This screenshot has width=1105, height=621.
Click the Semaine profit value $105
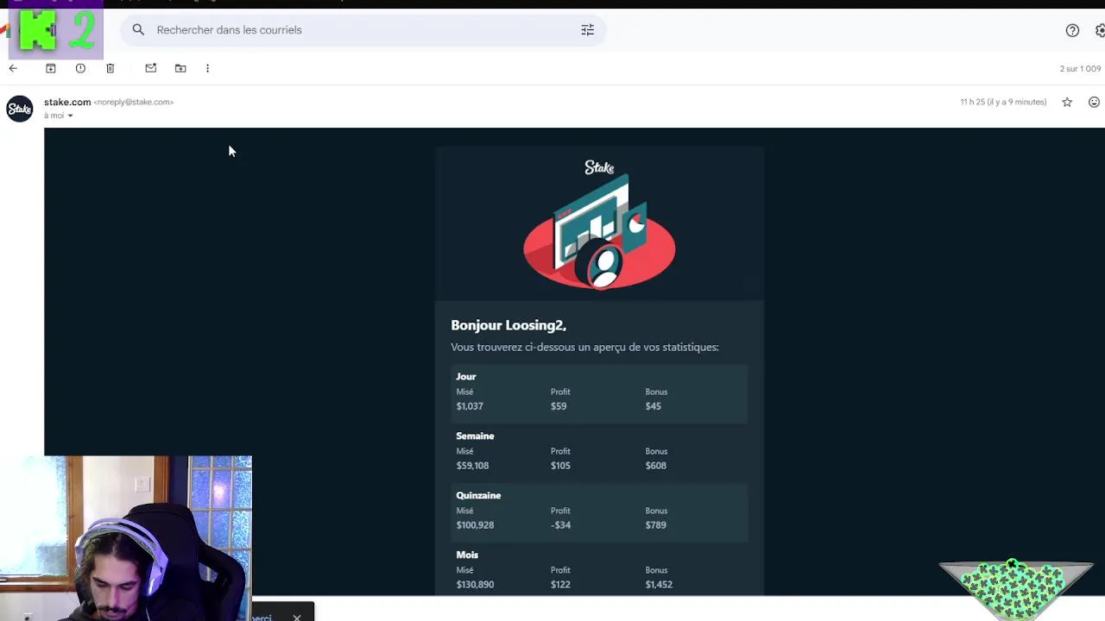point(560,466)
